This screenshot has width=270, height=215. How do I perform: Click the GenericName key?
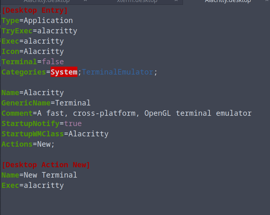tap(26, 103)
